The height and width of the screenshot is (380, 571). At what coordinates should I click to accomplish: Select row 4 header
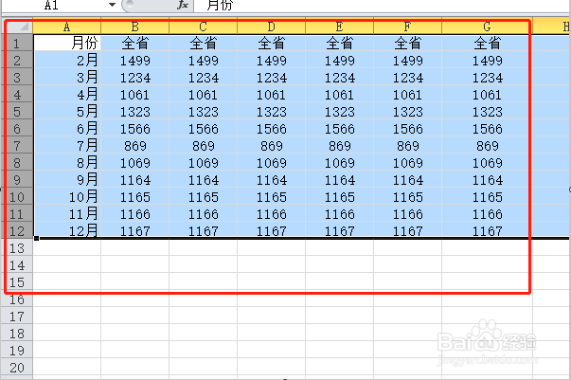[x=17, y=95]
